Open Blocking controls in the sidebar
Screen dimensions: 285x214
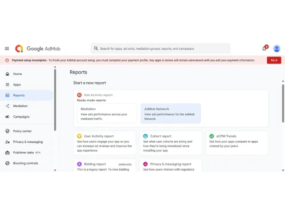pos(27,163)
